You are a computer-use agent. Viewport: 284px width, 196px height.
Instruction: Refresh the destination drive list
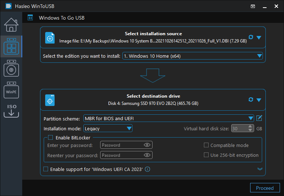pyautogui.click(x=251, y=99)
